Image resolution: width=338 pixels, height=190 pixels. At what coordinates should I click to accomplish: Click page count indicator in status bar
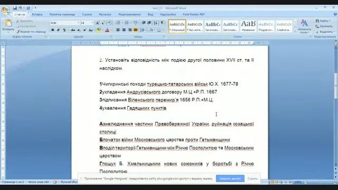[x=13, y=182]
